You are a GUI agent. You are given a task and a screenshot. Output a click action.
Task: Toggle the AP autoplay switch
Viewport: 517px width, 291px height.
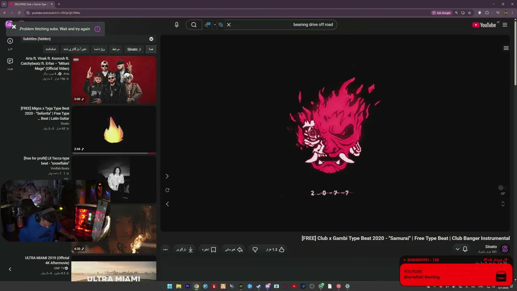pyautogui.click(x=502, y=188)
